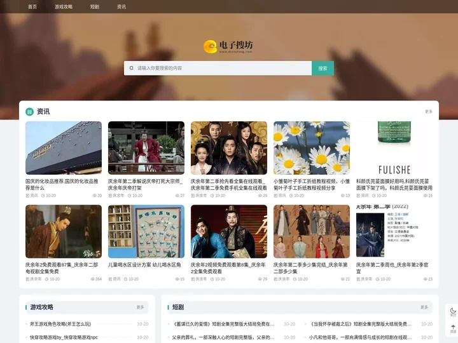Open the daisy 小雏菊 article thumbnail
Viewport: 458px width, 343px height.
tap(312, 148)
